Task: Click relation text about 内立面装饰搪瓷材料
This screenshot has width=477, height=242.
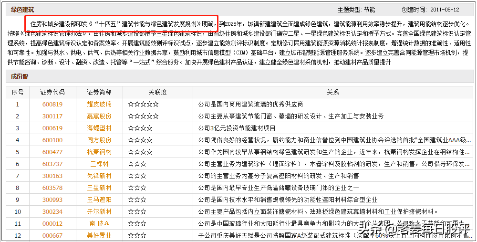Action: [318, 212]
